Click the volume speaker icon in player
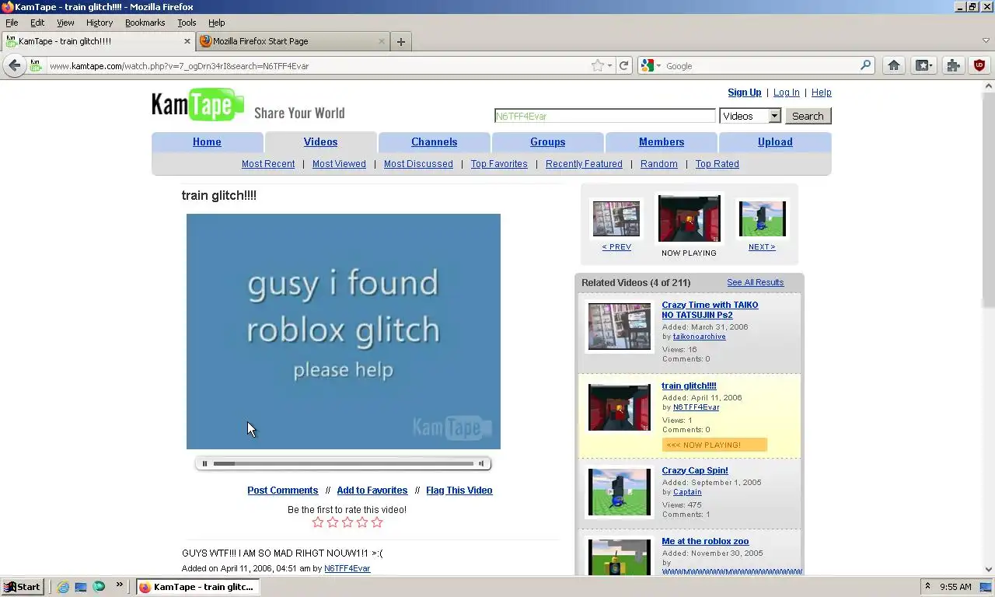Screen dimensions: 995x597 481,464
